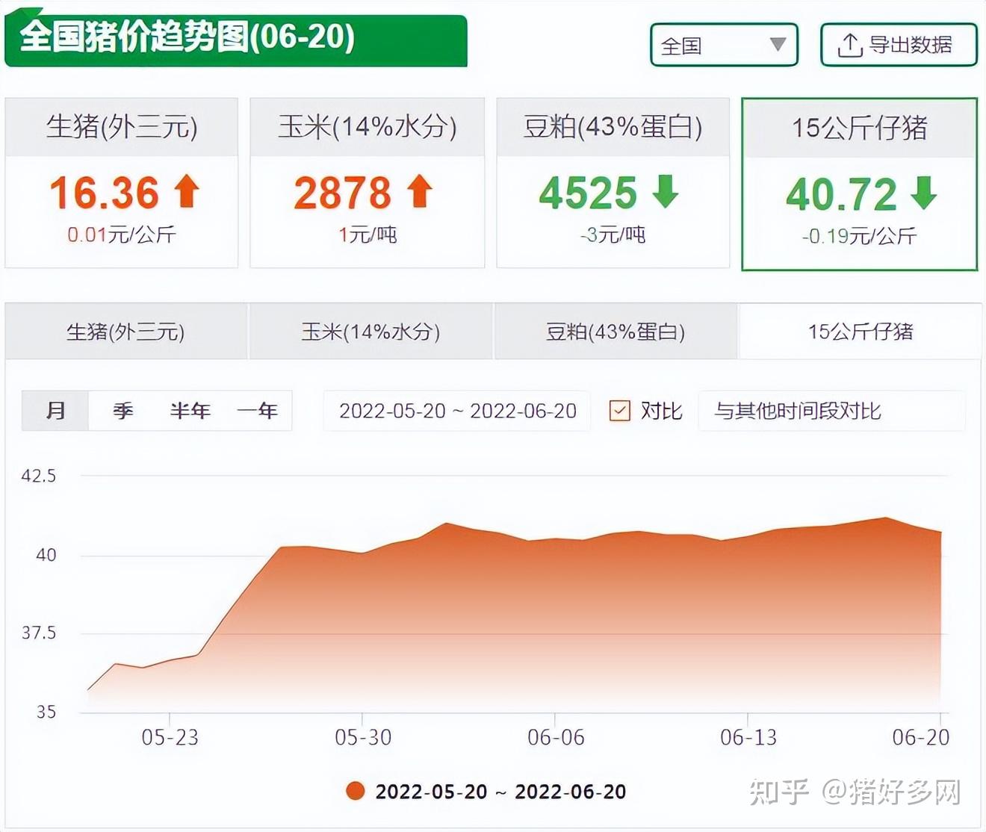
Task: Click the 06-13 x-axis label
Action: [748, 737]
